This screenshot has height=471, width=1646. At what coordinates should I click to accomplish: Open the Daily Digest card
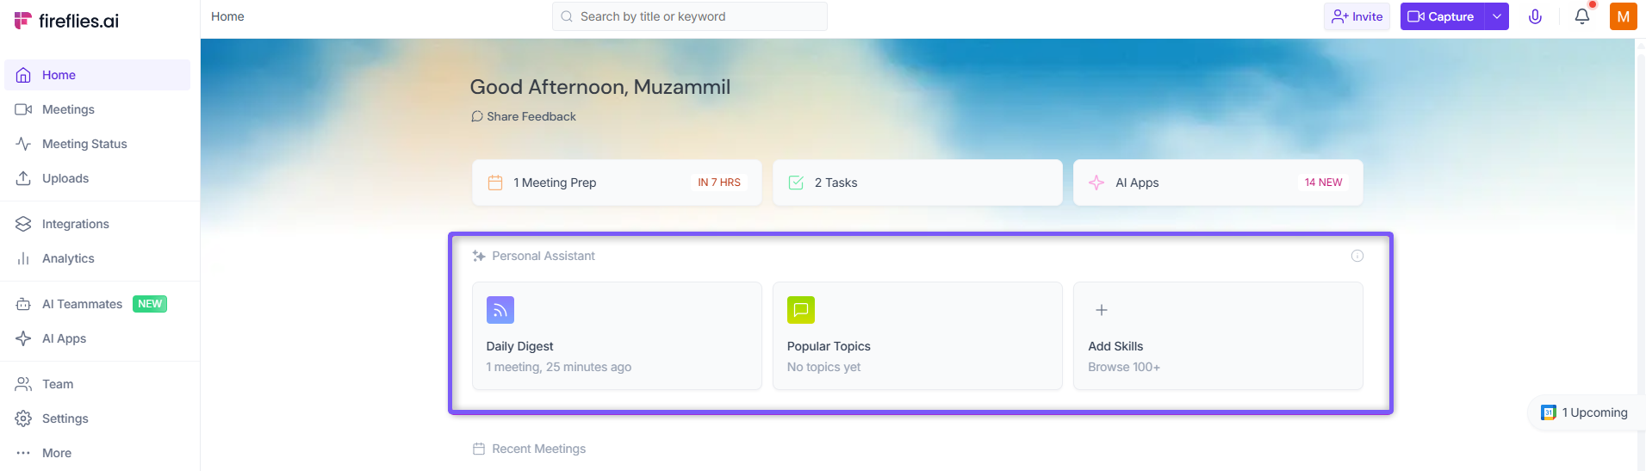617,336
